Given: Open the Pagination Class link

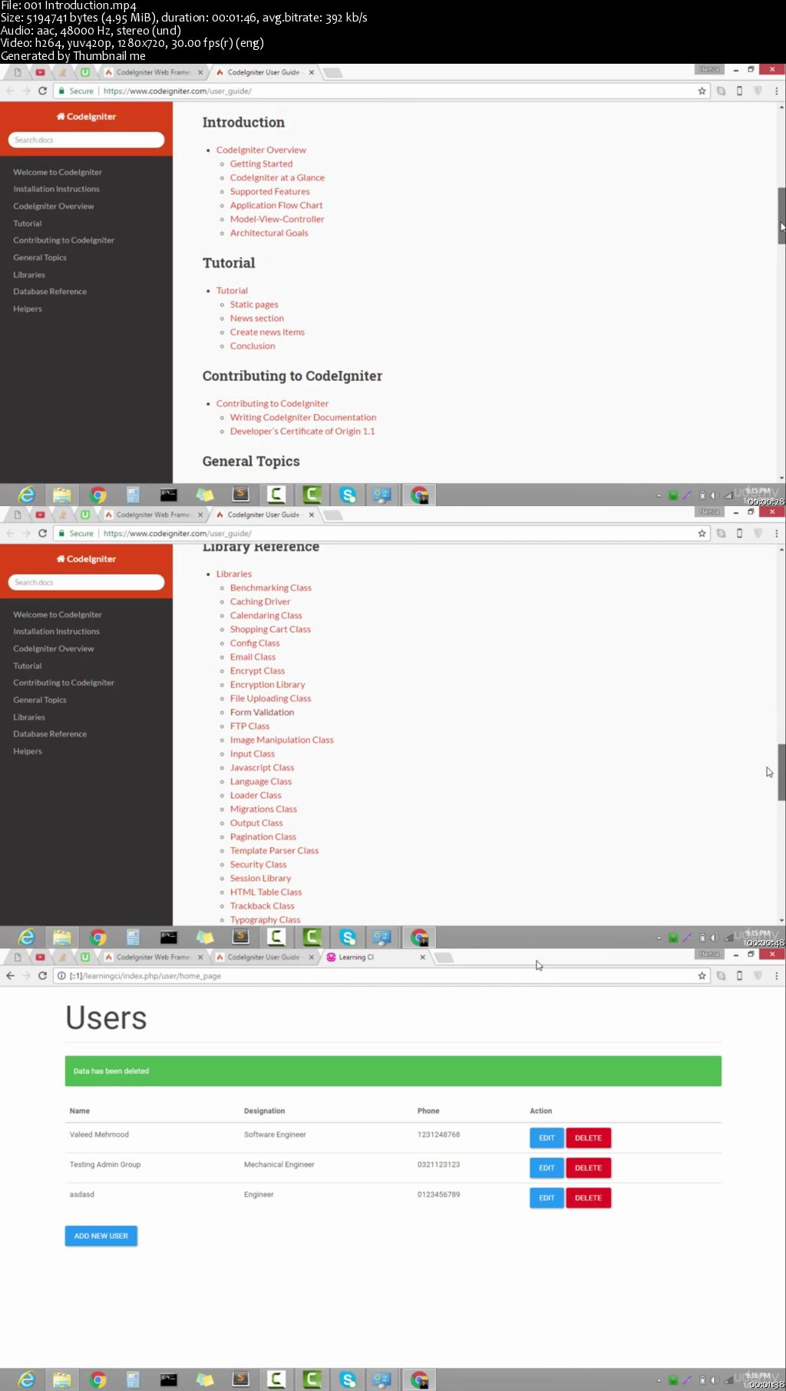Looking at the screenshot, I should pos(263,836).
